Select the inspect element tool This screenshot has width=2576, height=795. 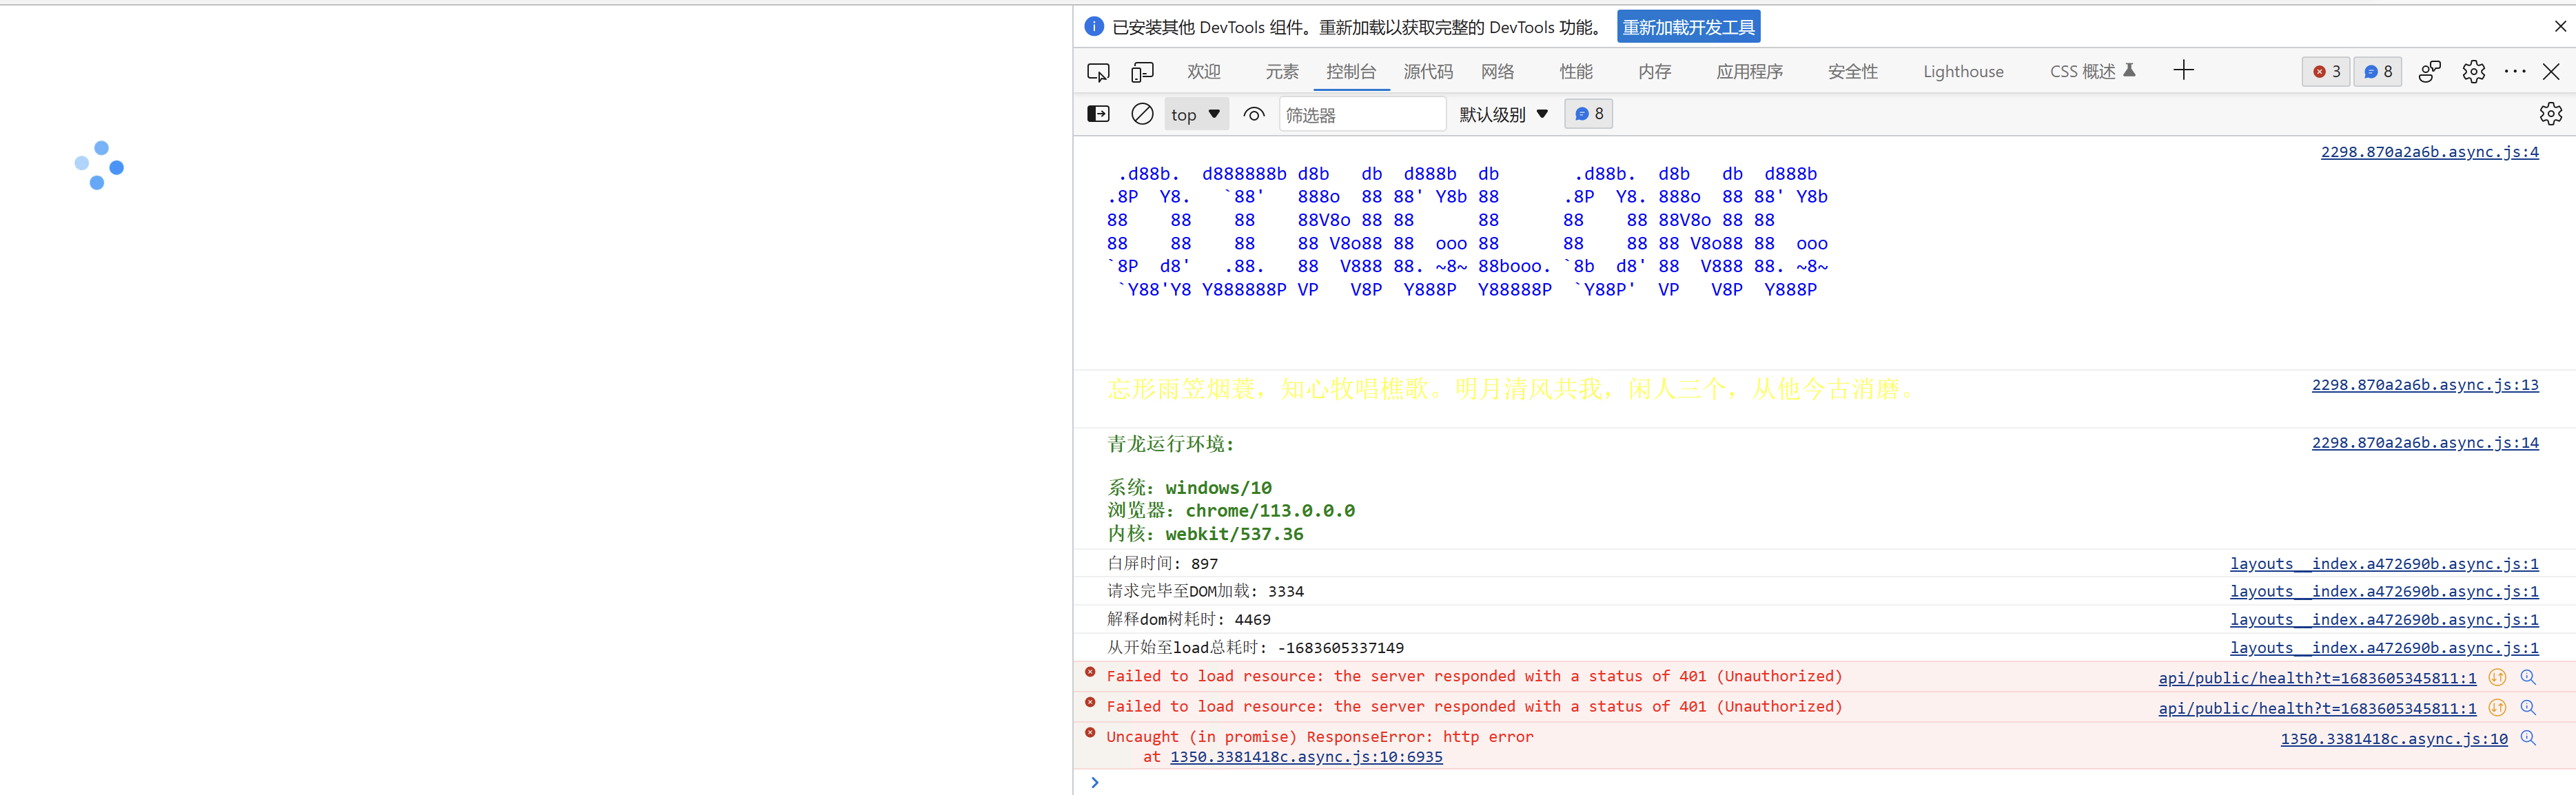[1098, 71]
